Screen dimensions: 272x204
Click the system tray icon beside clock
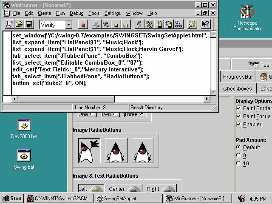pos(241,198)
